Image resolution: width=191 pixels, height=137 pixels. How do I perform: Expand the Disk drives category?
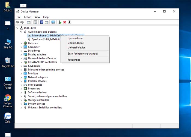(21, 51)
